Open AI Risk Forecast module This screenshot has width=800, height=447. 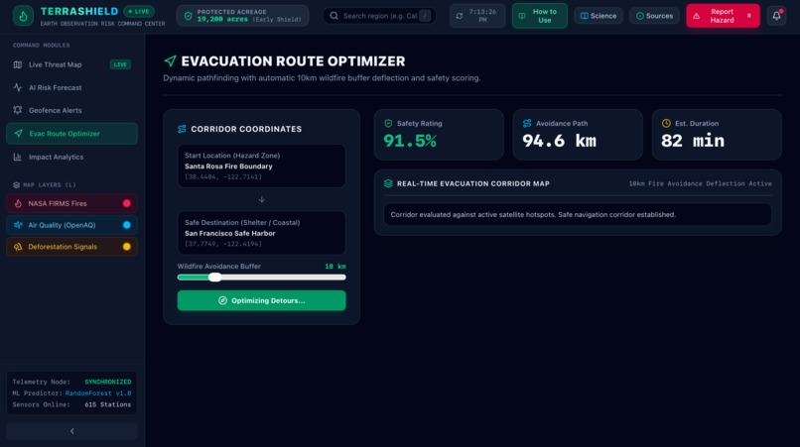(x=71, y=87)
